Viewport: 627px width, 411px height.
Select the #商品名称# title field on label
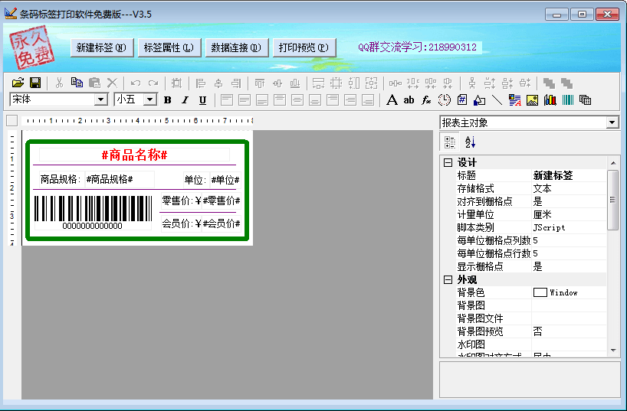click(134, 155)
